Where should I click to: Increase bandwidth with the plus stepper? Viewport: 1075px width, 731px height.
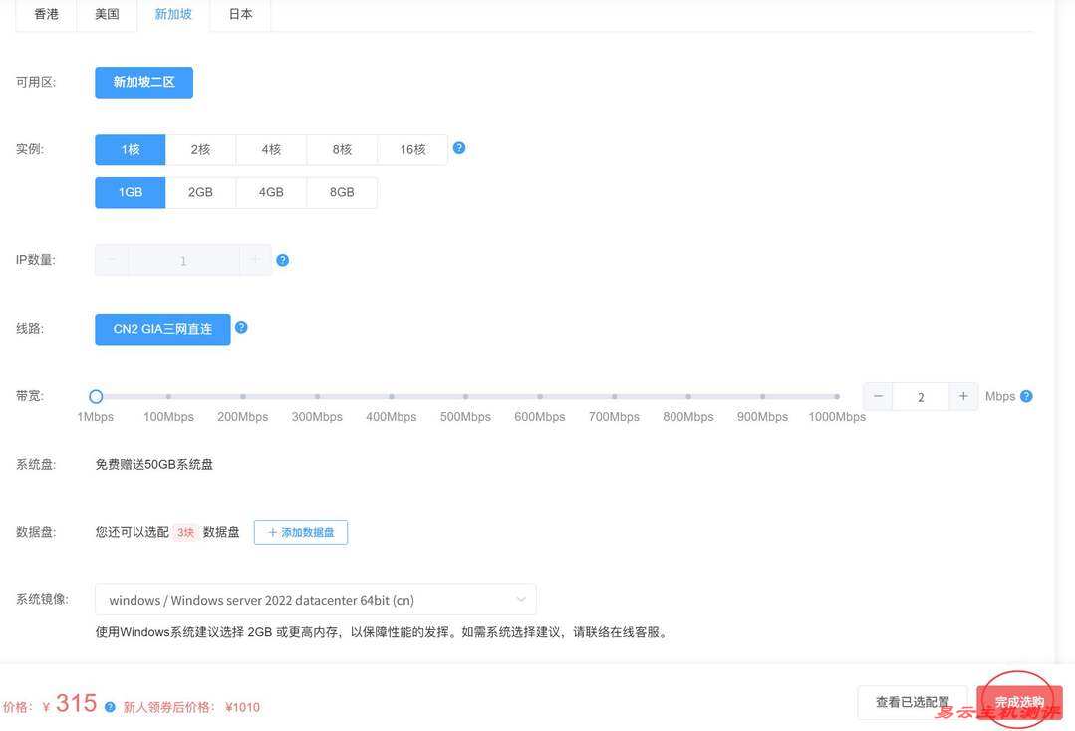tap(963, 395)
